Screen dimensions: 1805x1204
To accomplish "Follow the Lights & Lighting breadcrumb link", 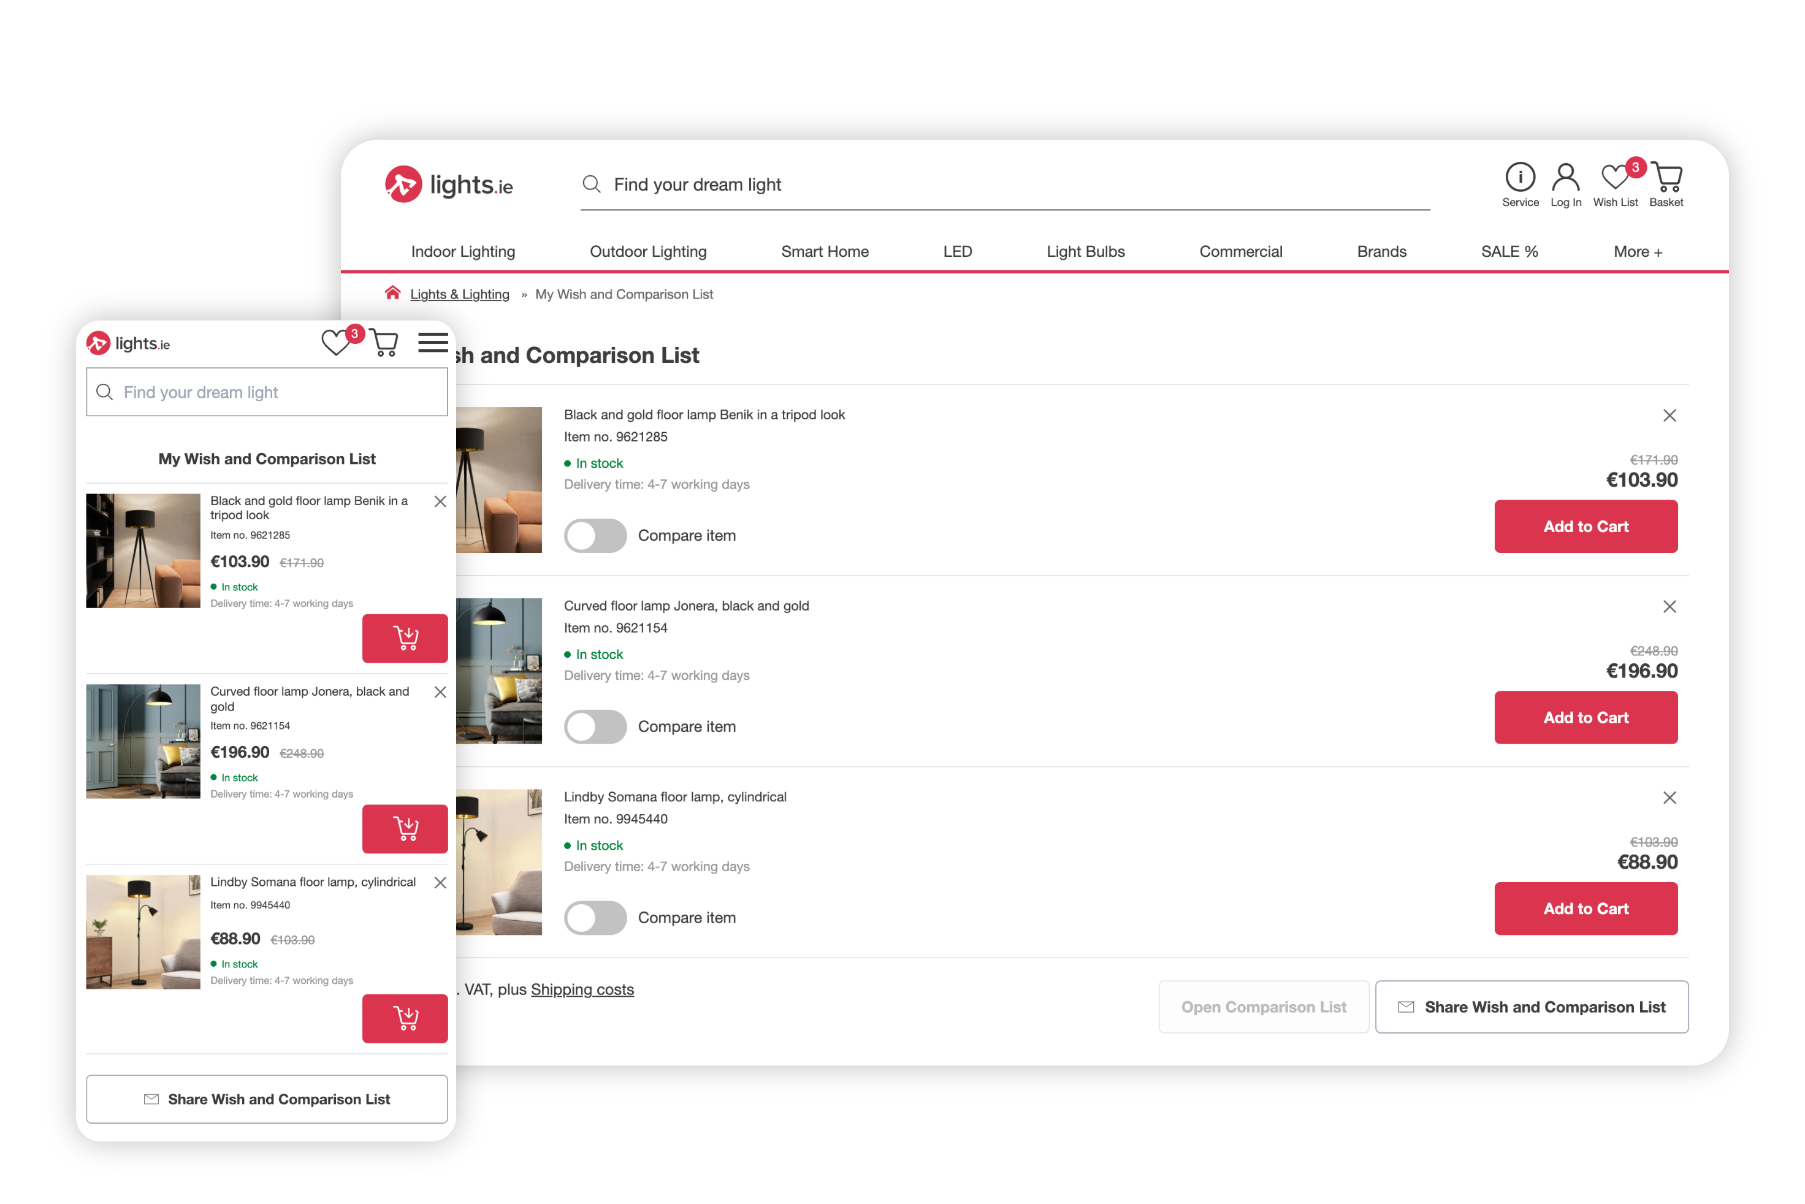I will 459,294.
